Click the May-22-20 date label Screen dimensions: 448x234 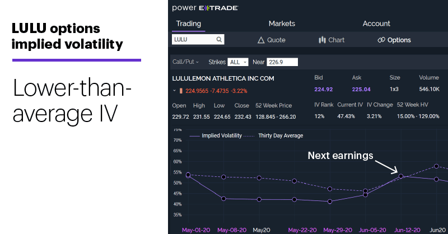(302, 230)
